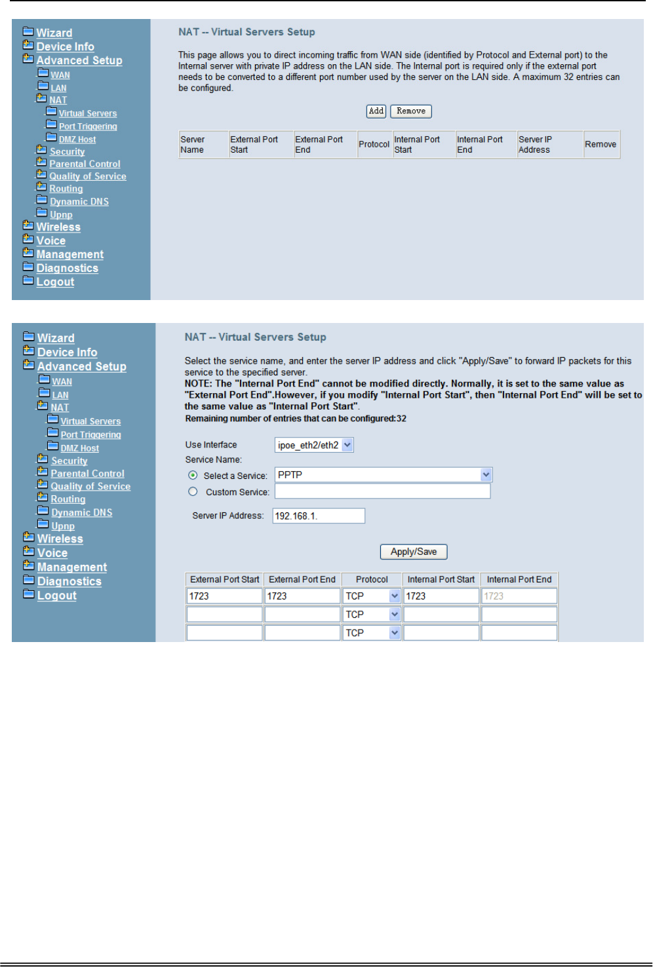The height and width of the screenshot is (967, 653).
Task: Click folder icon beside Security in lower screenshot
Action: [x=43, y=459]
